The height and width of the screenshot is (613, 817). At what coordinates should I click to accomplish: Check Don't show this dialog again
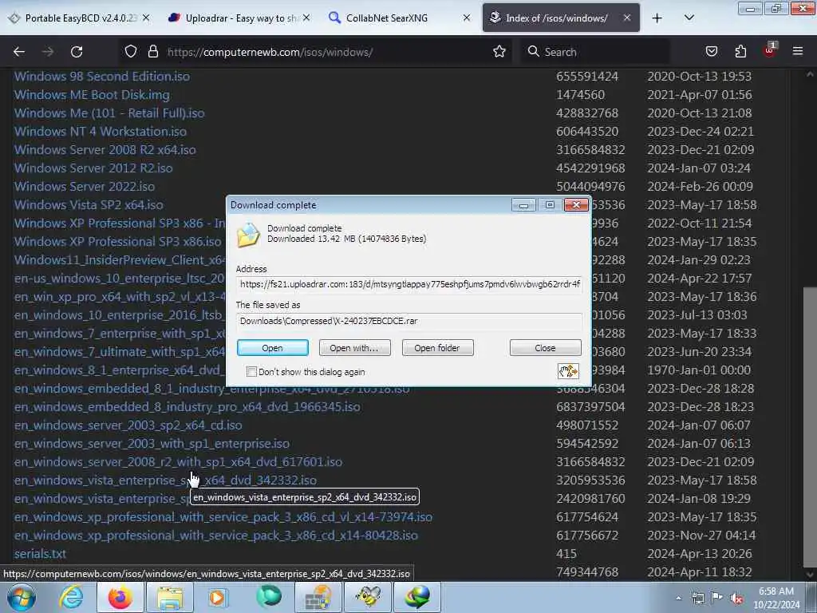(x=251, y=372)
